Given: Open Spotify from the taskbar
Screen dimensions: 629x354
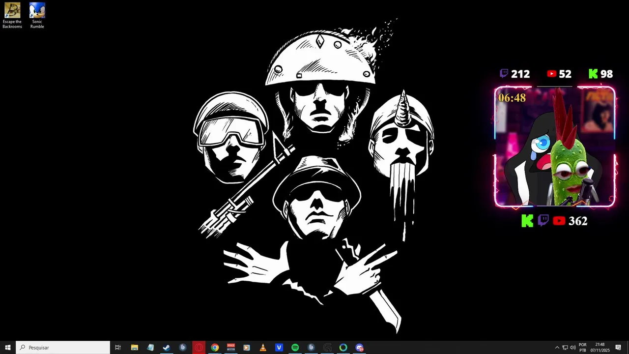Looking at the screenshot, I should click(295, 348).
